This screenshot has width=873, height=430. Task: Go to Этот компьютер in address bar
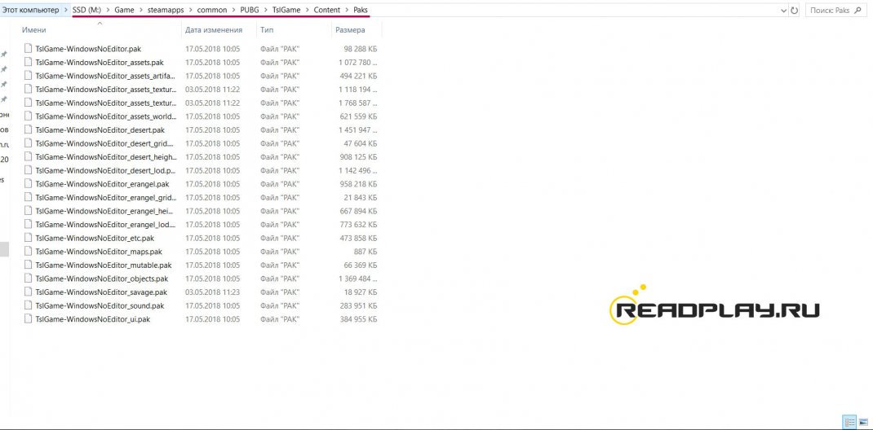[x=31, y=10]
